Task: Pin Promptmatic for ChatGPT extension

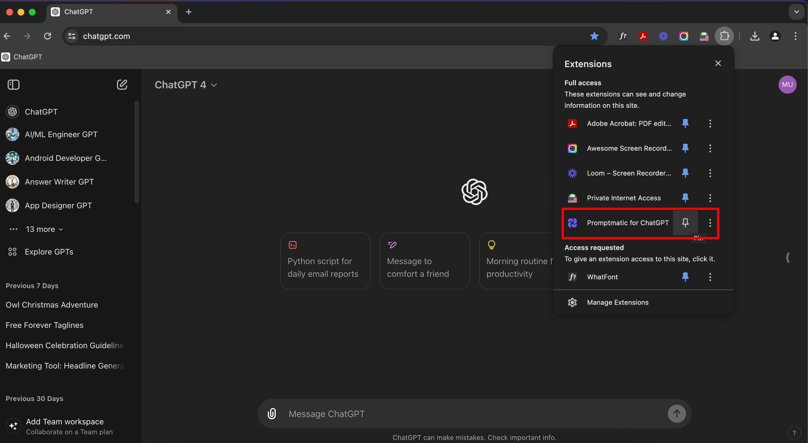Action: [685, 223]
